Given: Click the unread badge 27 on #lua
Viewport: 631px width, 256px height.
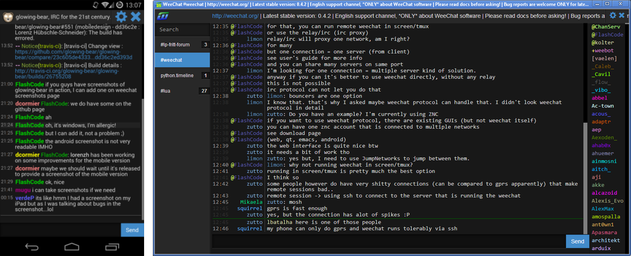Looking at the screenshot, I should tap(204, 91).
